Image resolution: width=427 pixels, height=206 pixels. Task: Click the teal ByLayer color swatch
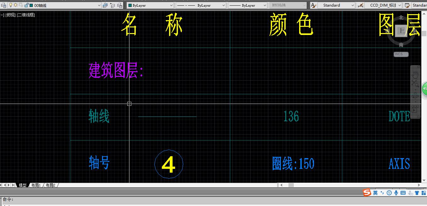pyautogui.click(x=130, y=5)
